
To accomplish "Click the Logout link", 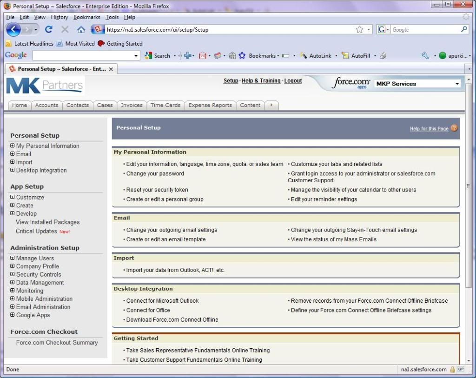I will click(293, 81).
